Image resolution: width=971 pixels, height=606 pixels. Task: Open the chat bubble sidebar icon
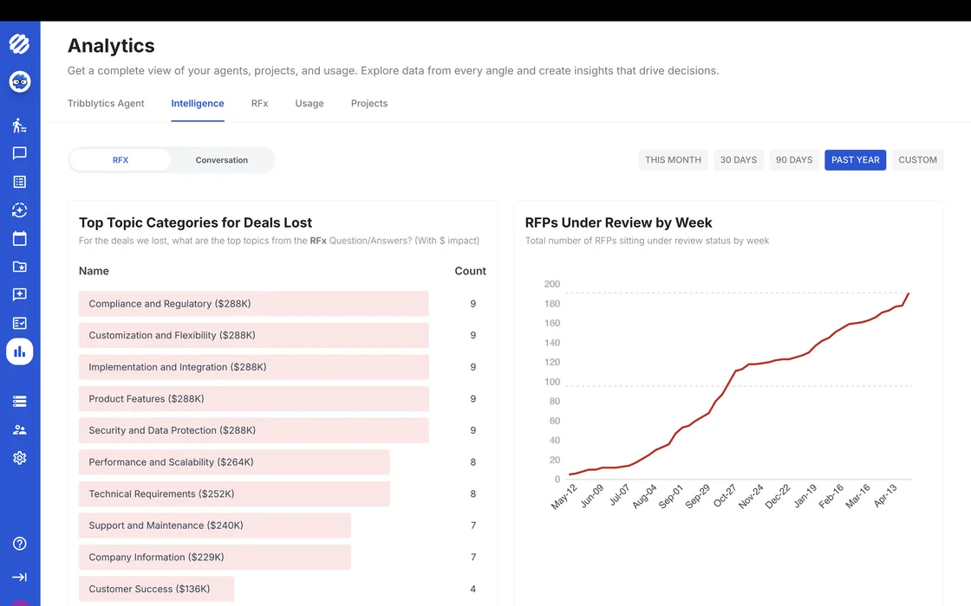click(20, 153)
